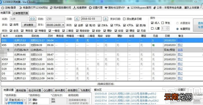
Task: Click 预订 link for D29
Action: click(x=180, y=69)
